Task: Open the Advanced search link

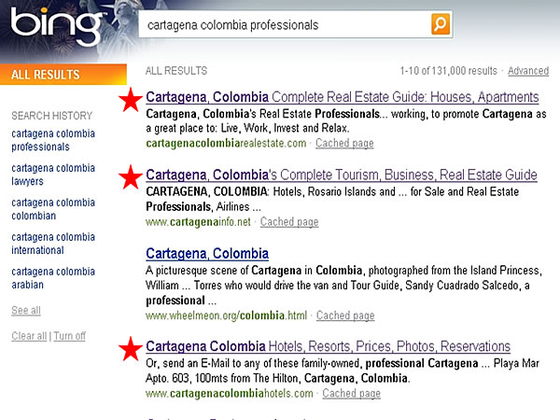Action: [527, 71]
